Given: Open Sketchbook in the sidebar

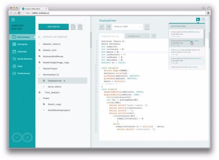Looking at the screenshot, I should coord(22,37).
